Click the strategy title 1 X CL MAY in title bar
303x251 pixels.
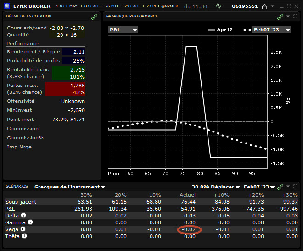[67, 6]
